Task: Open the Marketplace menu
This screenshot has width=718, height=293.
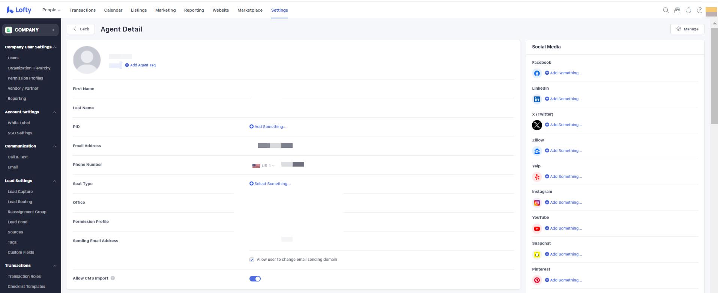Action: pyautogui.click(x=250, y=10)
